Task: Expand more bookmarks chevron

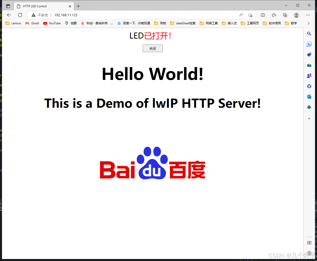Action: pos(308,23)
